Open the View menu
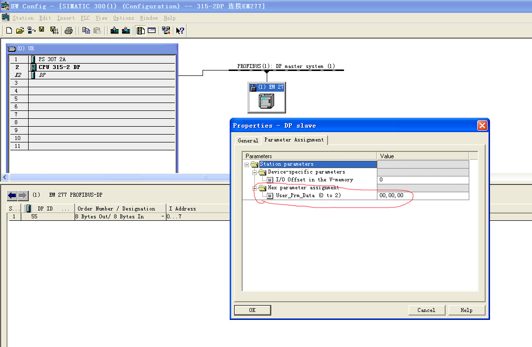 pyautogui.click(x=101, y=18)
